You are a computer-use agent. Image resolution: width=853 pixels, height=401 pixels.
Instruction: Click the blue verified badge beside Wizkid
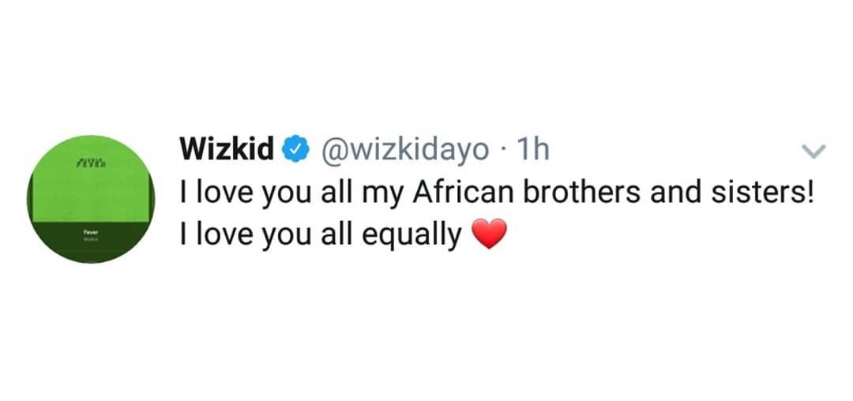pyautogui.click(x=295, y=149)
